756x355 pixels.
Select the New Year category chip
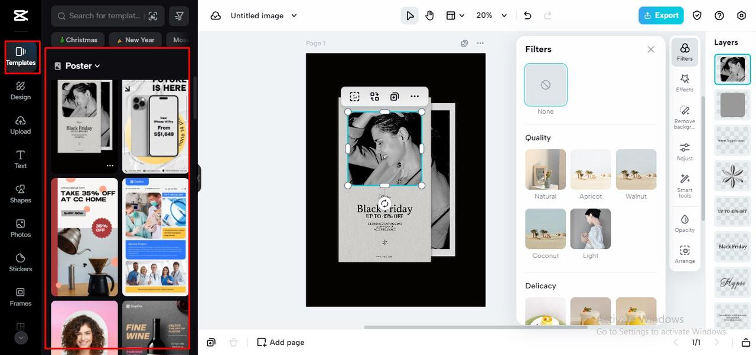click(x=135, y=40)
